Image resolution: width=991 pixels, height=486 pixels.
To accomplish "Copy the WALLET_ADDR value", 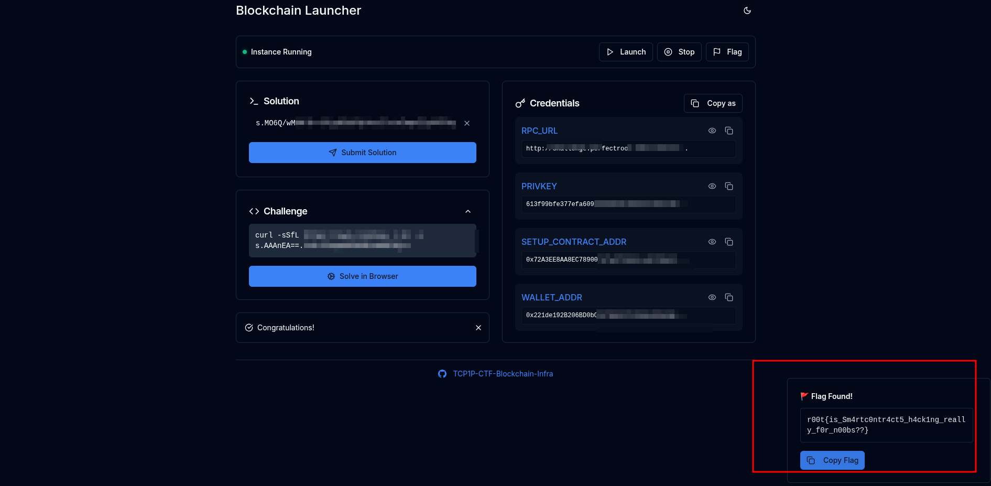I will click(729, 297).
